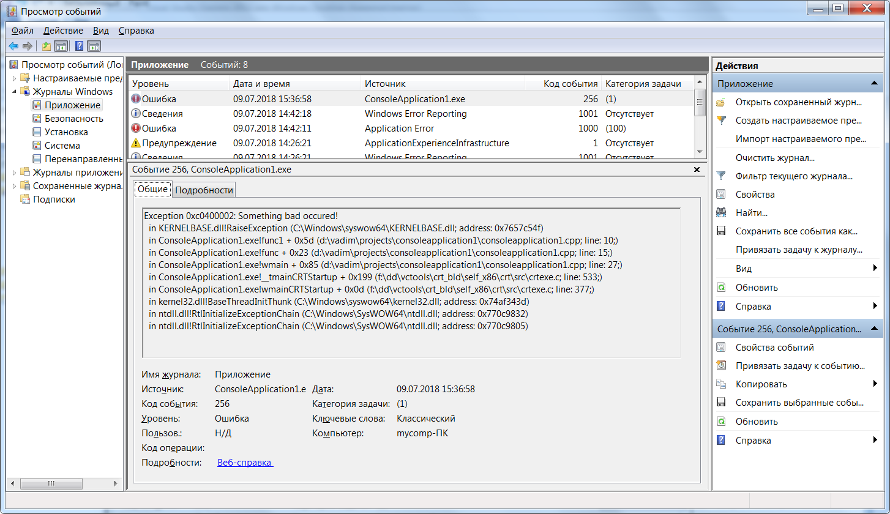Click the Event Viewer icon in title bar
Screen dimensions: 890x514
tap(12, 12)
